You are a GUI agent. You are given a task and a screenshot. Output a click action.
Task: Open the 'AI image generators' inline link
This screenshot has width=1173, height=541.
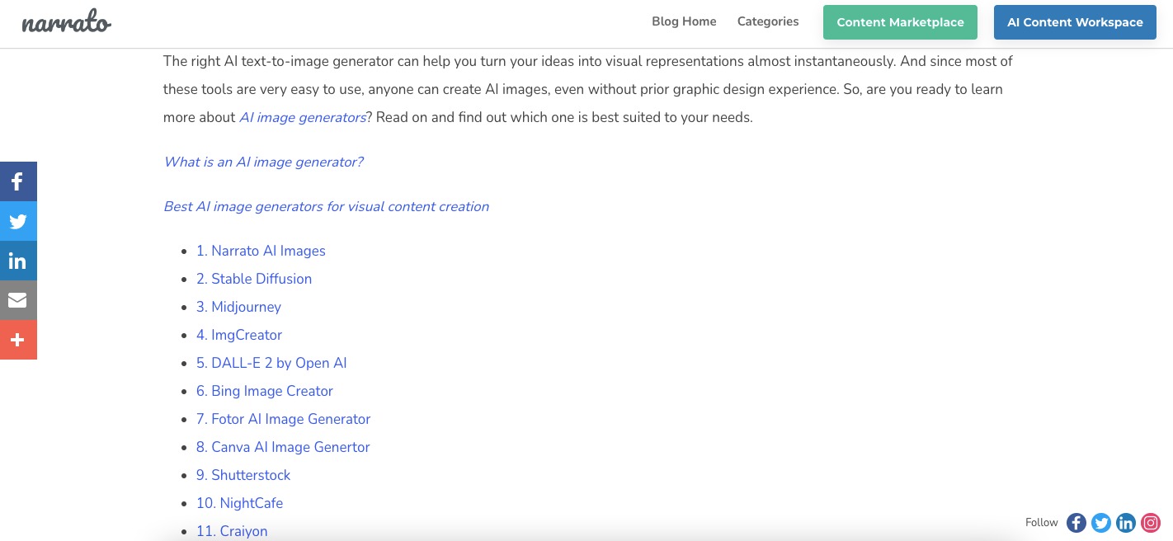pos(303,117)
